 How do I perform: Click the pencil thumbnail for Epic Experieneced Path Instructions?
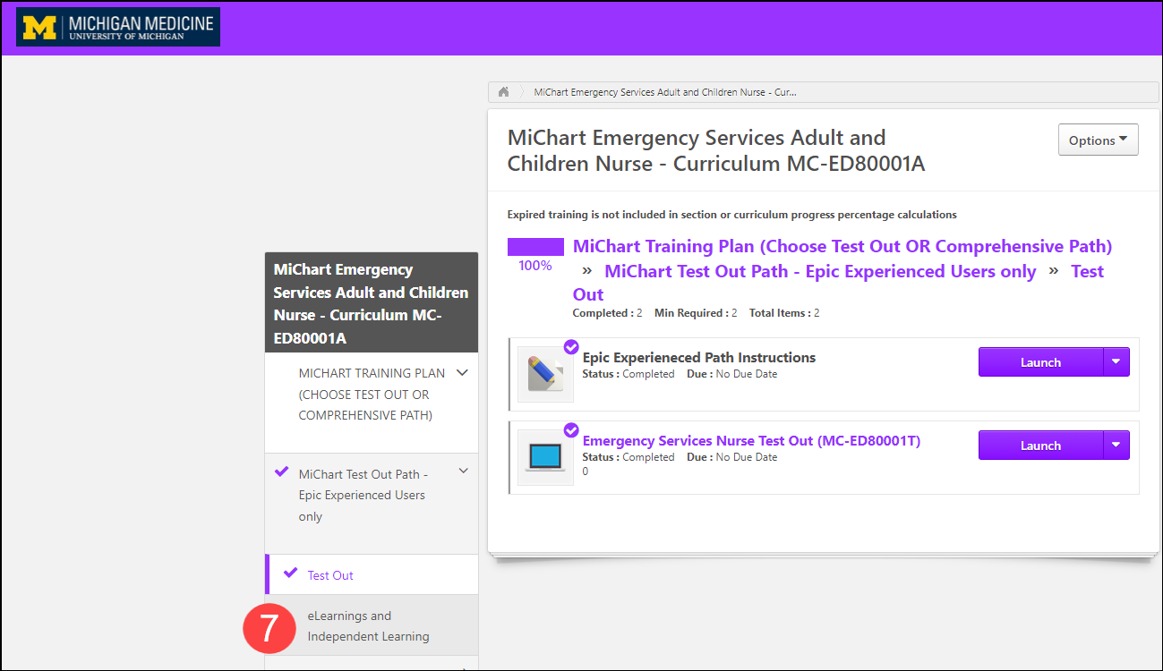[545, 373]
